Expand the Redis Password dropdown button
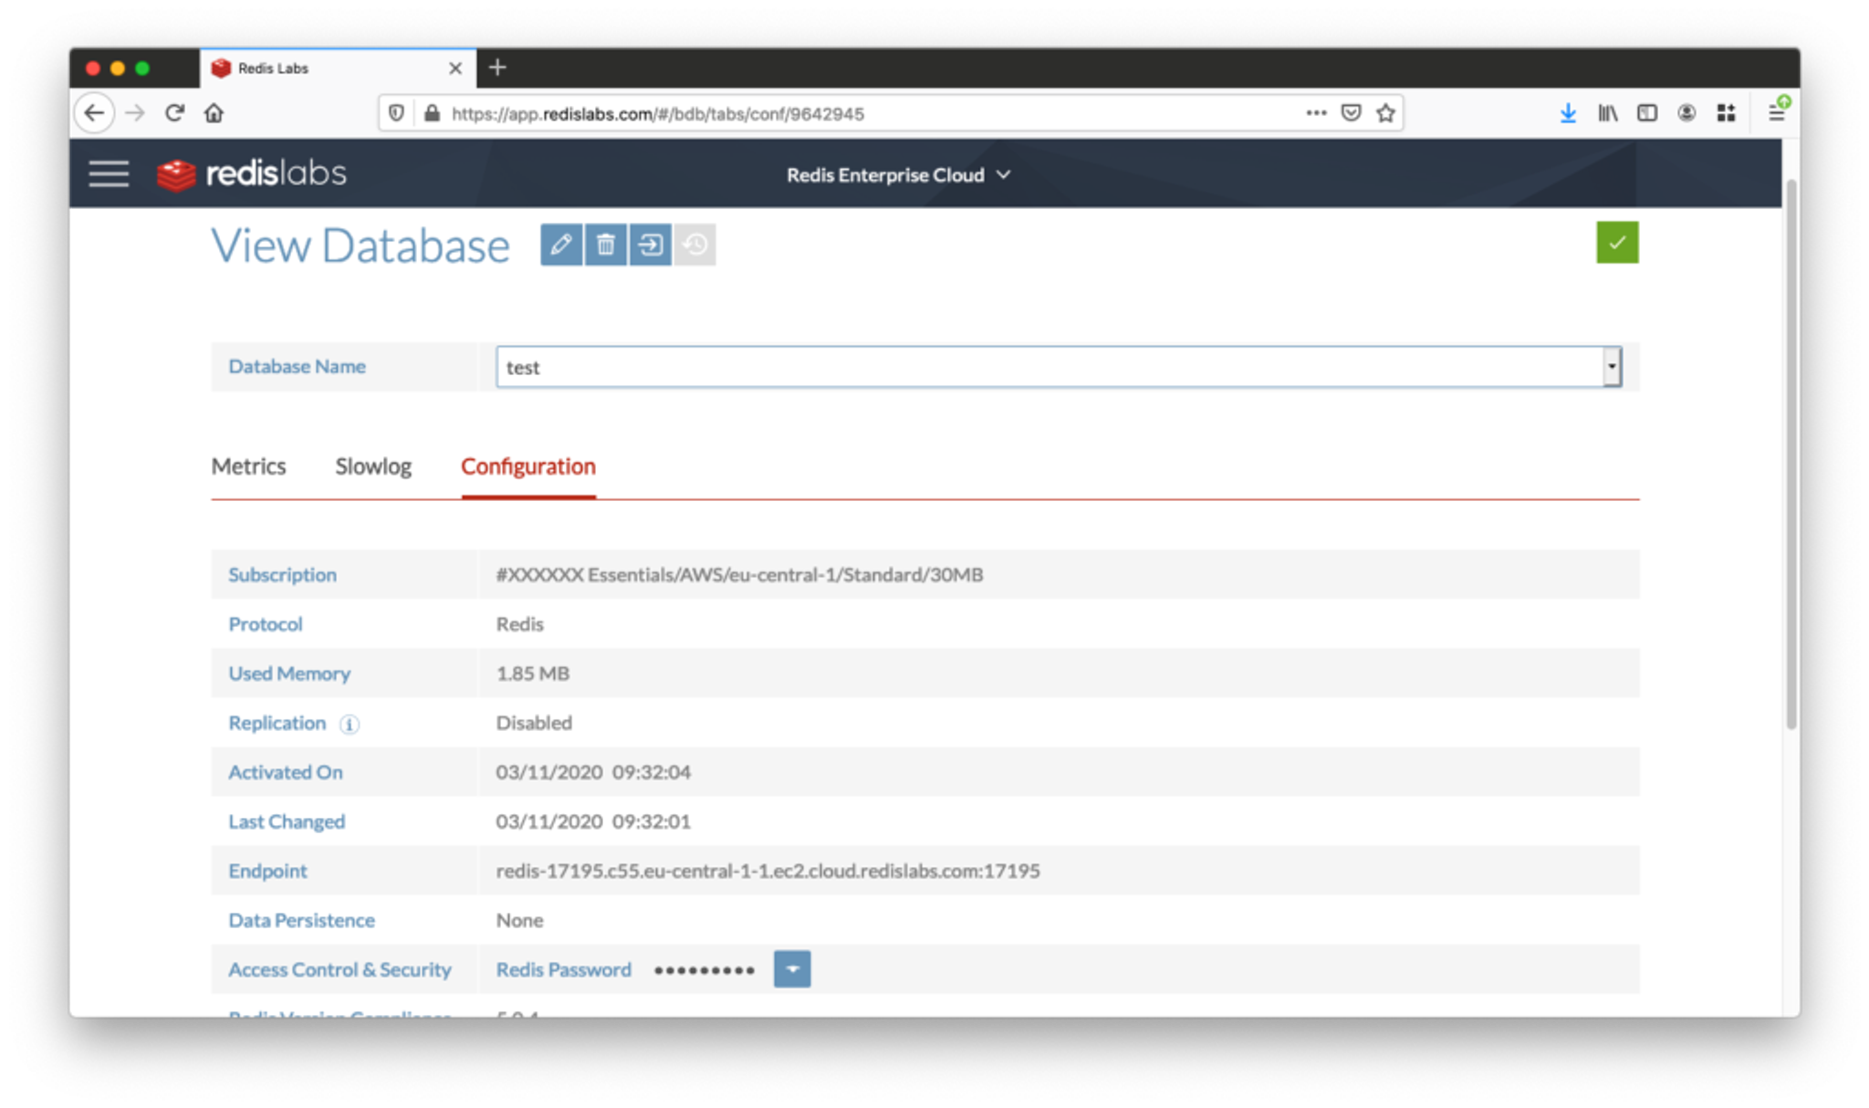This screenshot has width=1869, height=1108. (x=791, y=969)
